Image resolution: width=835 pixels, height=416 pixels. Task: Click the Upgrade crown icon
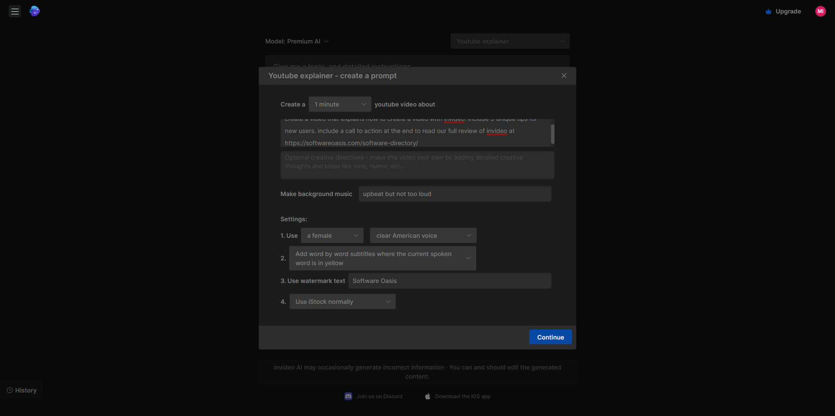click(x=768, y=12)
